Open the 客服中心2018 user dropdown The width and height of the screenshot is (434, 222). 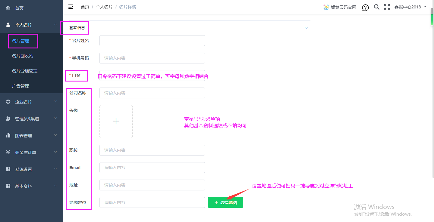click(x=410, y=7)
